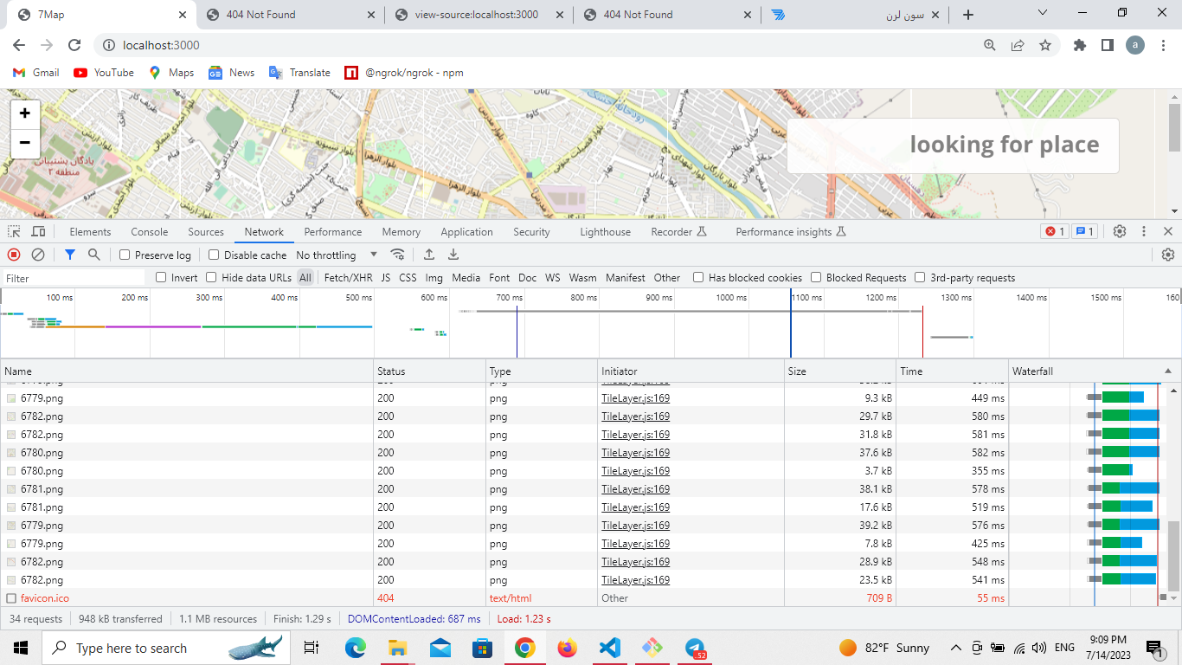This screenshot has width=1182, height=665.
Task: Open the No throttling dropdown
Action: coord(337,255)
